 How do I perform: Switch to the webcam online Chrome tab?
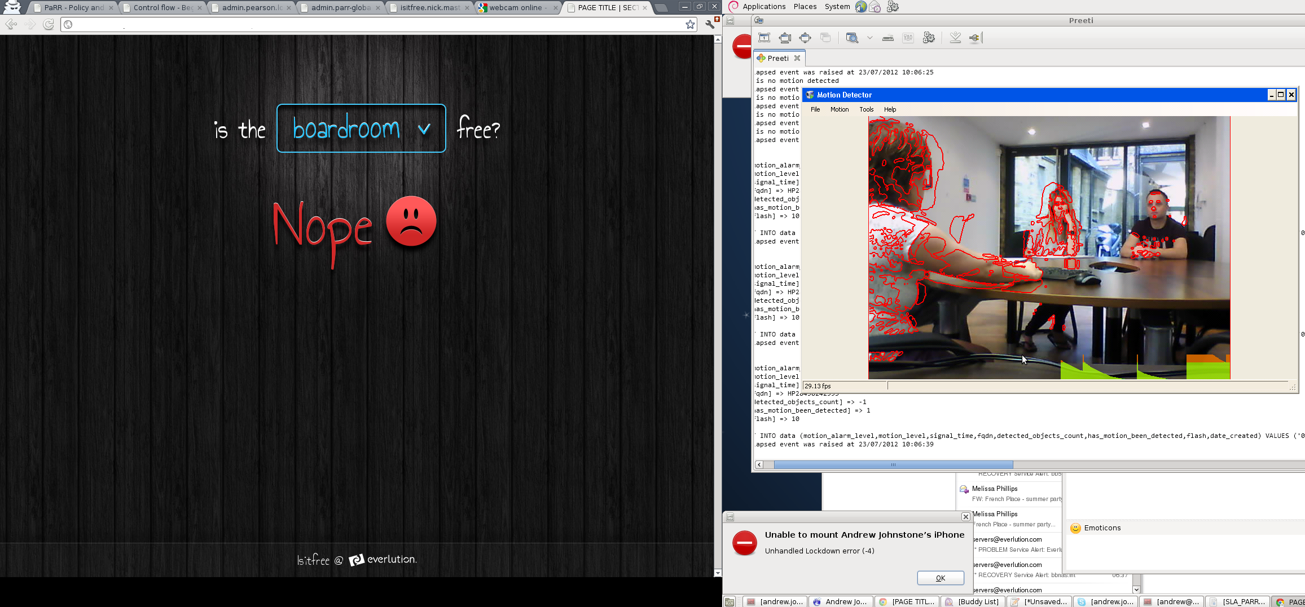coord(519,7)
